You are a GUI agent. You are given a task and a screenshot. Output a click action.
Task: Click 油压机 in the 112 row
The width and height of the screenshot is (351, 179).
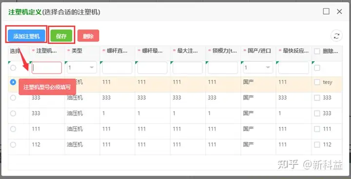(x=75, y=144)
